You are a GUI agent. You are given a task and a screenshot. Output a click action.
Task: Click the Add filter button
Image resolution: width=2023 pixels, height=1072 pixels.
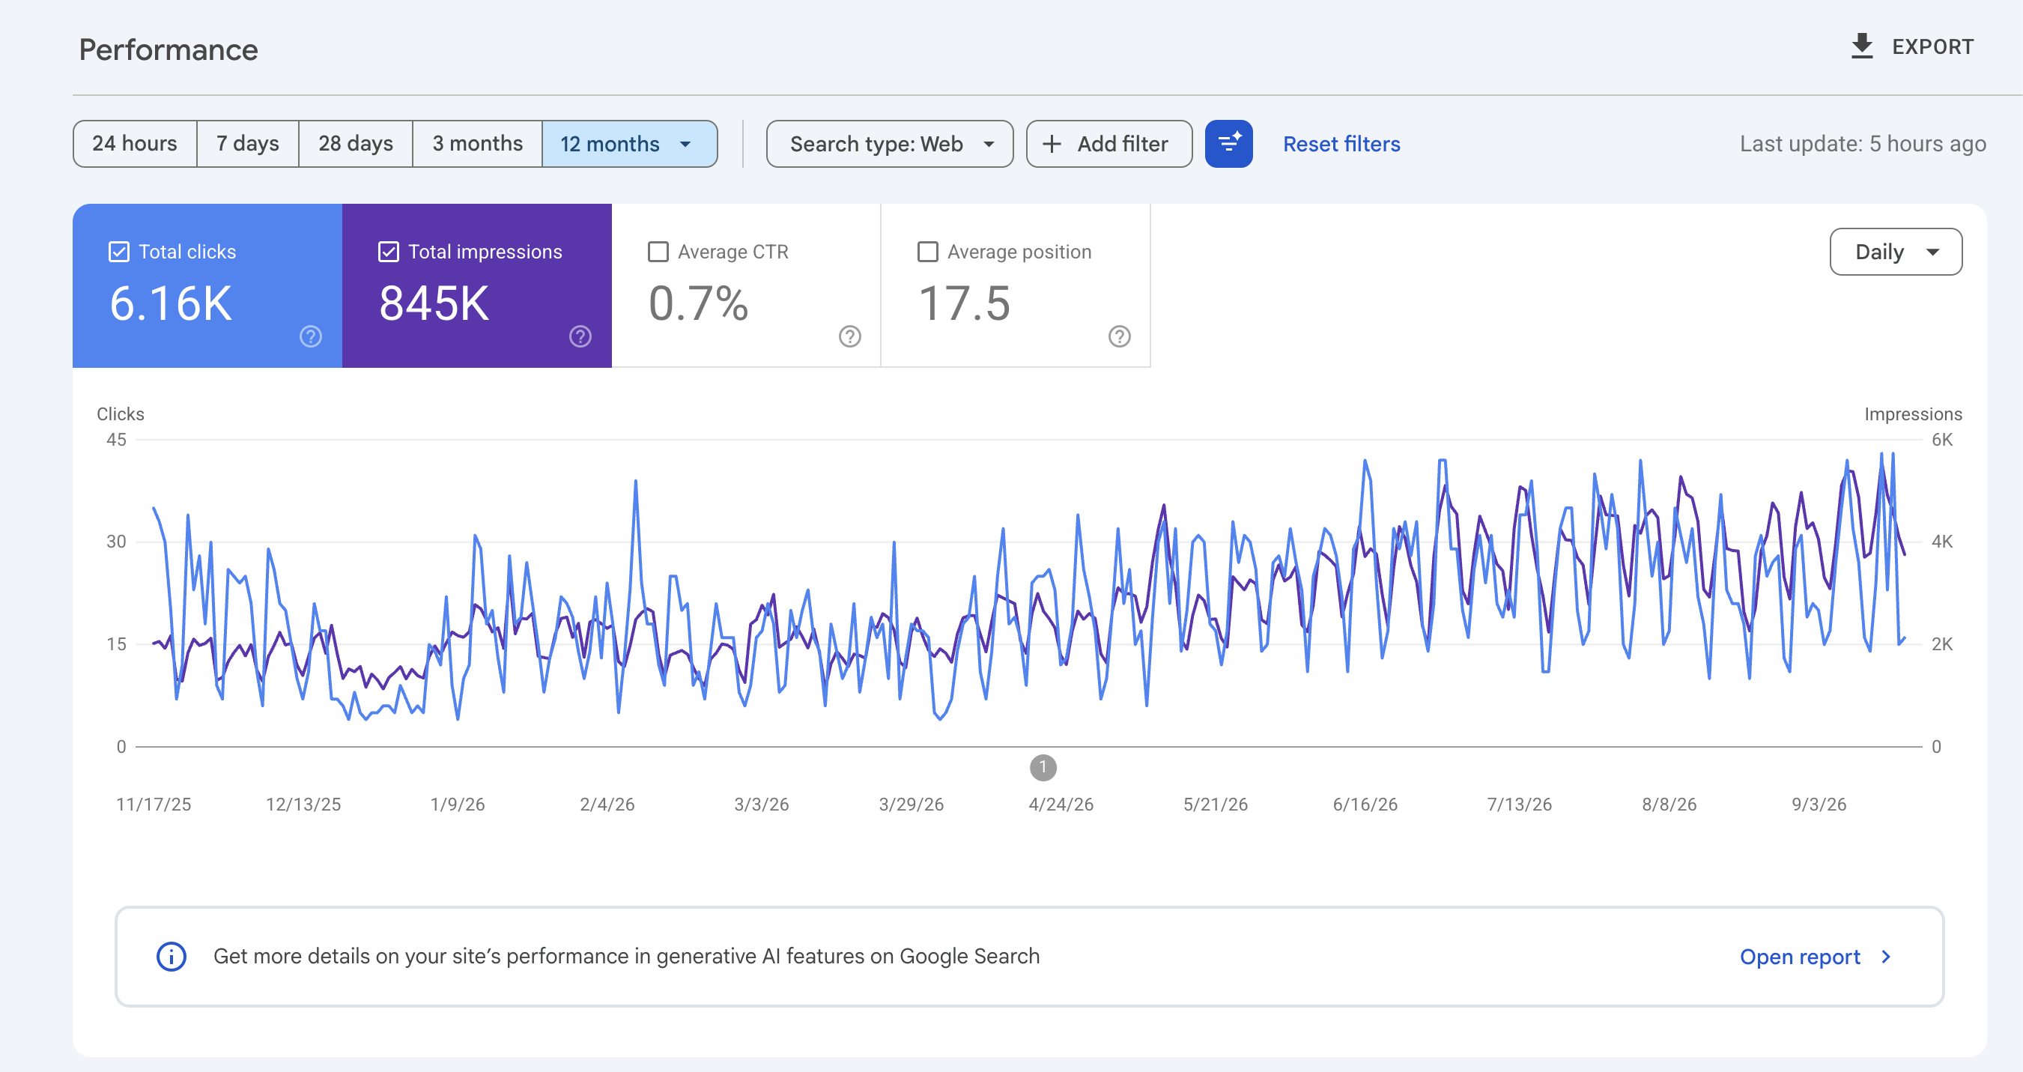[1109, 144]
